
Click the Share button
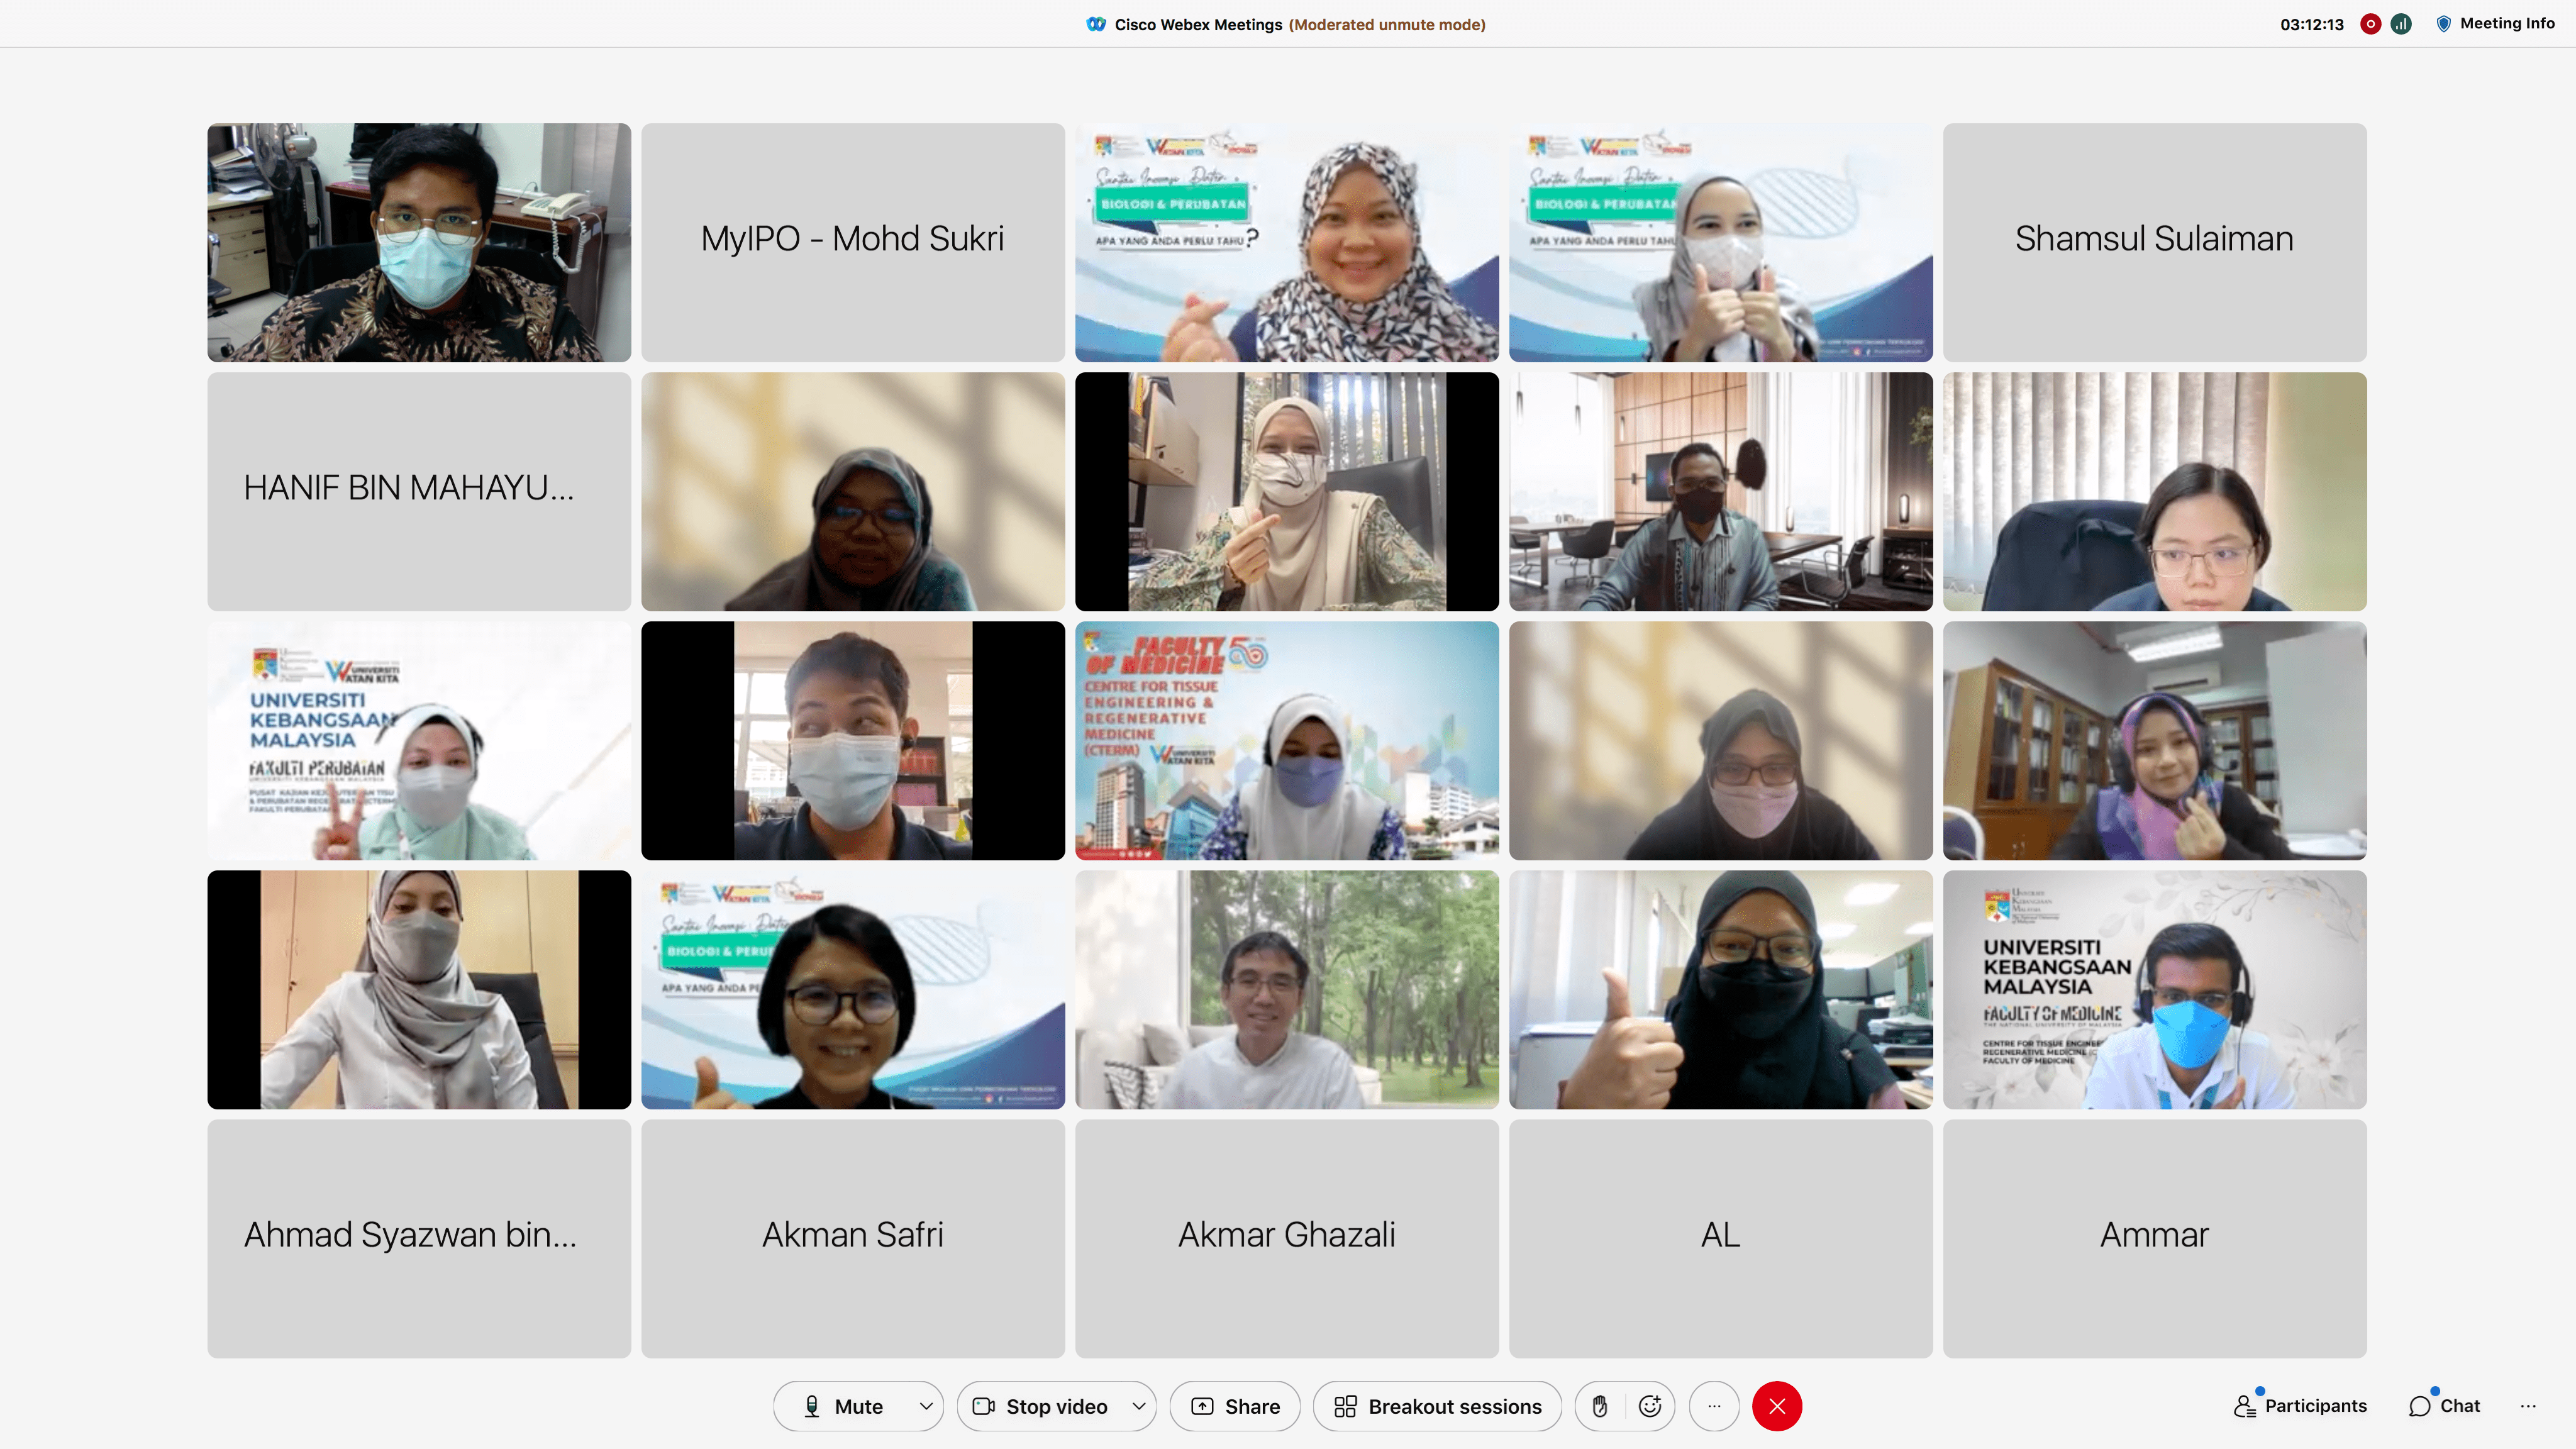(1235, 1406)
